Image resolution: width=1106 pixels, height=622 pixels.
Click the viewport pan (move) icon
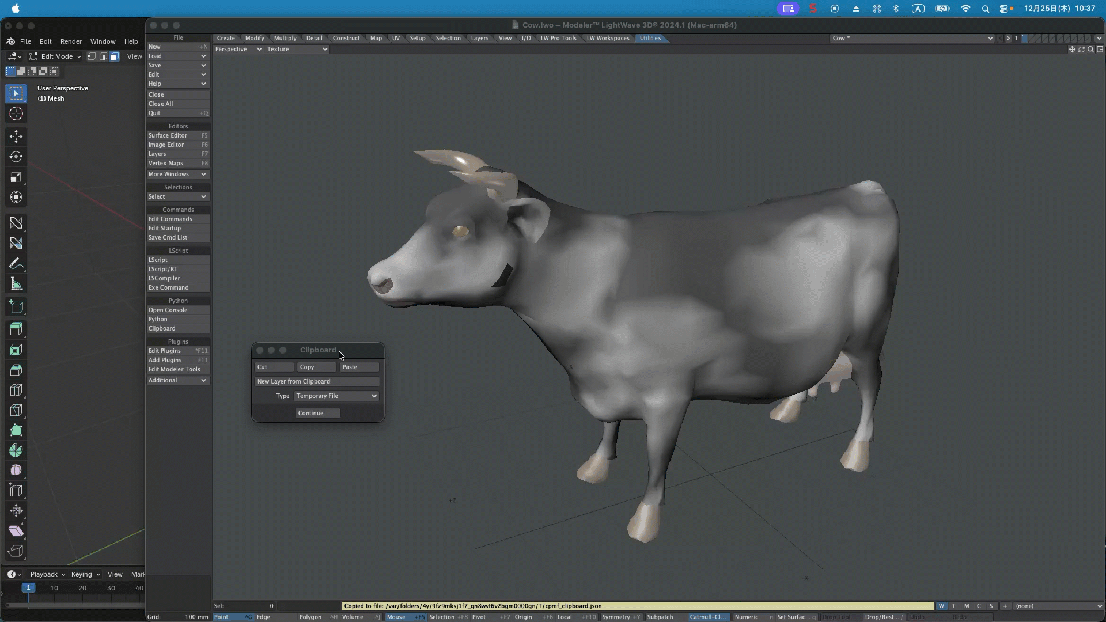coord(1072,50)
